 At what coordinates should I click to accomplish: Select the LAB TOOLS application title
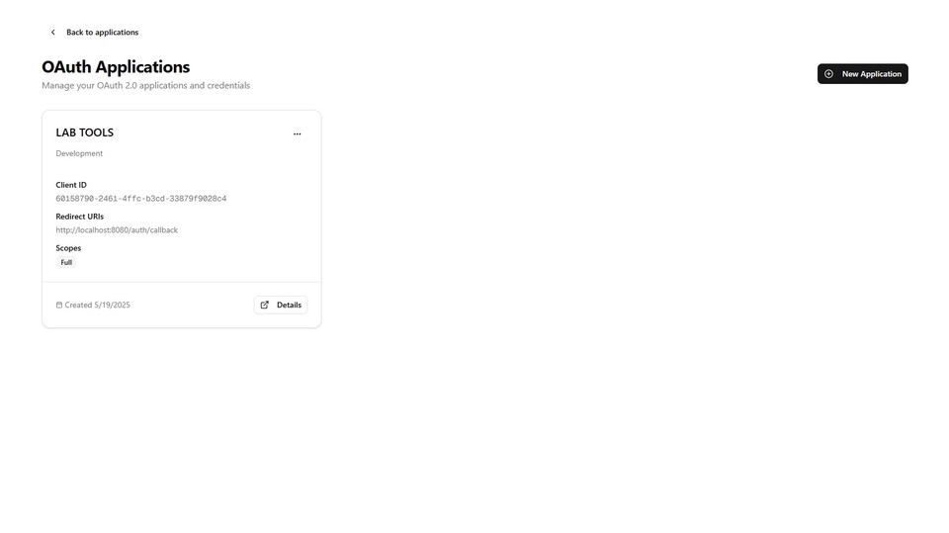pos(85,133)
